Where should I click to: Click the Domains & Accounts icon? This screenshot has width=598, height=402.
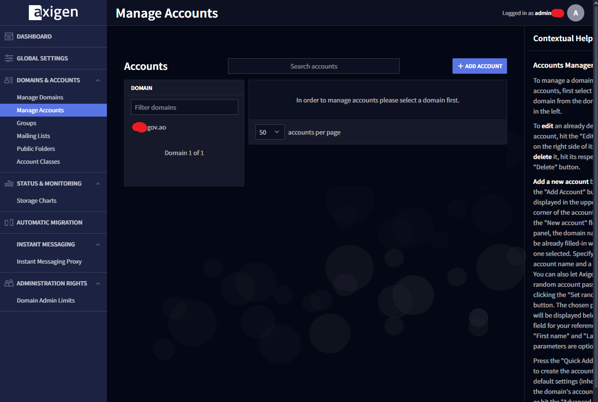pyautogui.click(x=9, y=80)
